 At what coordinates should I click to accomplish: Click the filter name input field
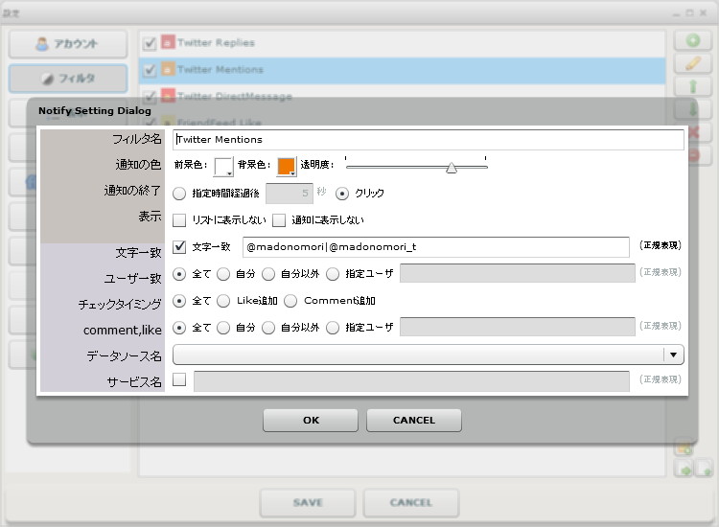click(x=429, y=139)
